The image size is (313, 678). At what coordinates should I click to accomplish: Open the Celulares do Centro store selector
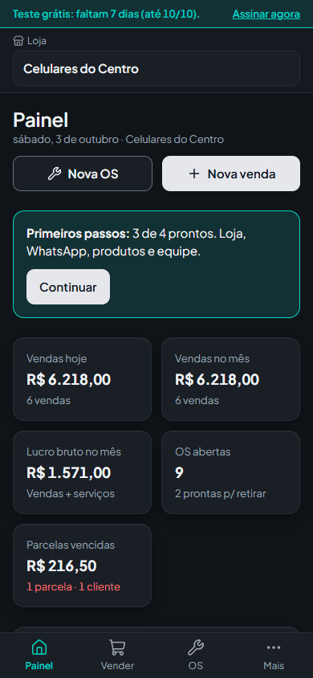(156, 68)
